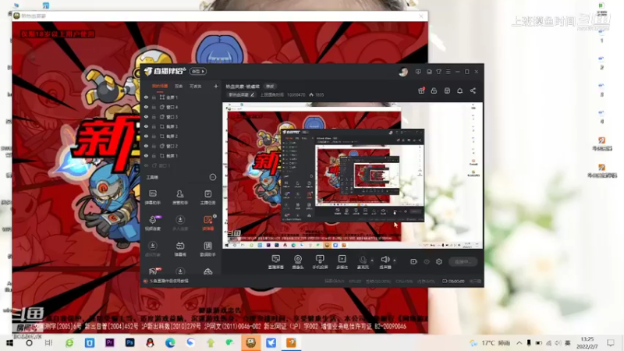The image size is (624, 351).
Task: Expand microphone options arrow
Action: 372,261
